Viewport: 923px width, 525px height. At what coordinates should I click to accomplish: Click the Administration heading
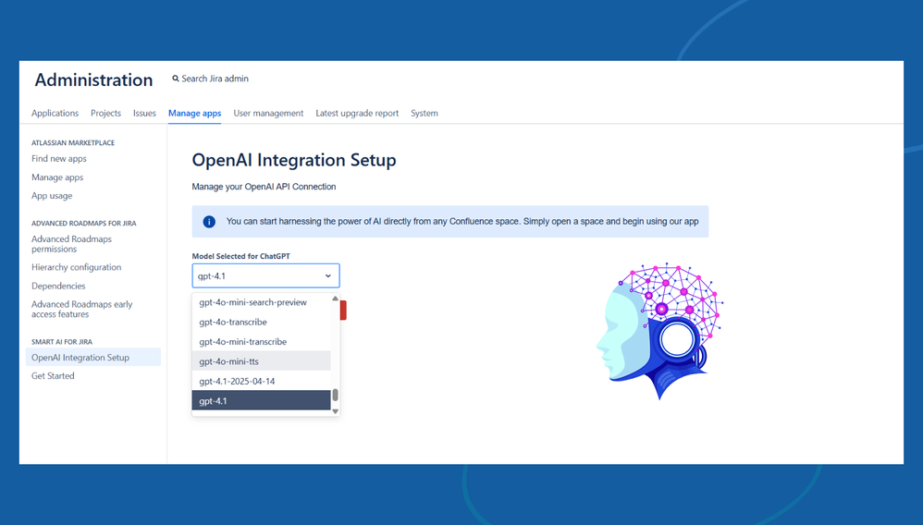pyautogui.click(x=93, y=79)
